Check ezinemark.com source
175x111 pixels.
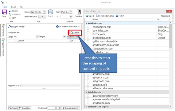pos(88,77)
